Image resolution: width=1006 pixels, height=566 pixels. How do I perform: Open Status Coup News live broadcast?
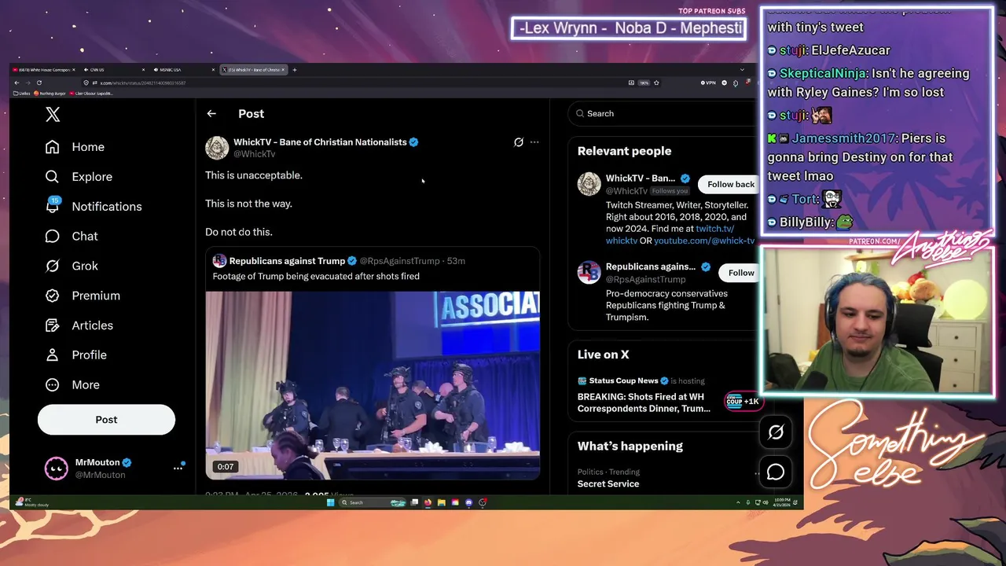(x=644, y=402)
